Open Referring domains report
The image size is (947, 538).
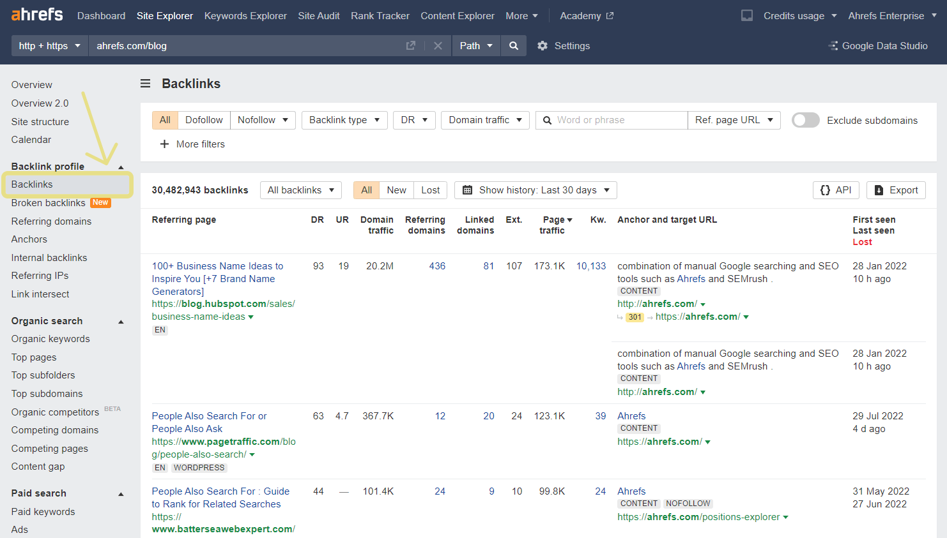point(51,221)
